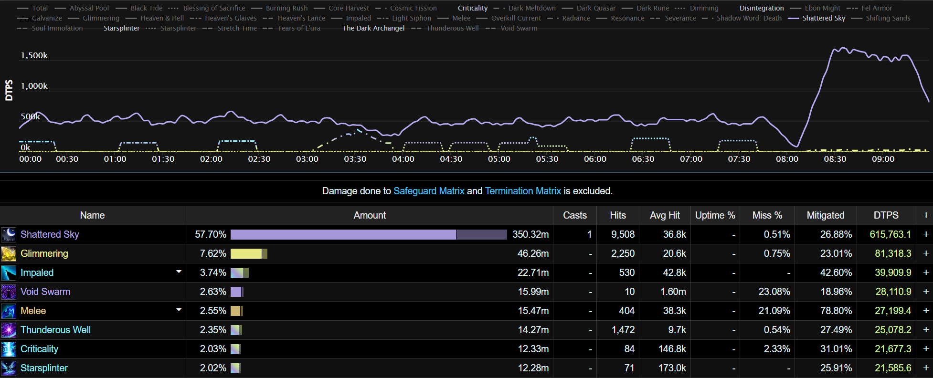Toggle Black Tide series in legend
Image resolution: width=933 pixels, height=378 pixels.
point(139,8)
